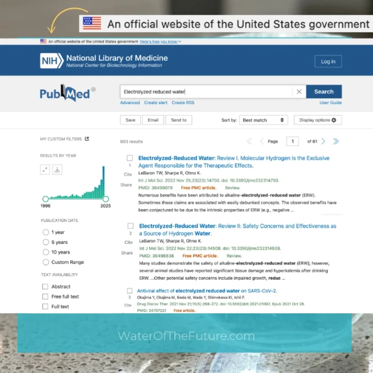Image resolution: width=373 pixels, height=373 pixels.
Task: Open the User Guide link
Action: (330, 102)
